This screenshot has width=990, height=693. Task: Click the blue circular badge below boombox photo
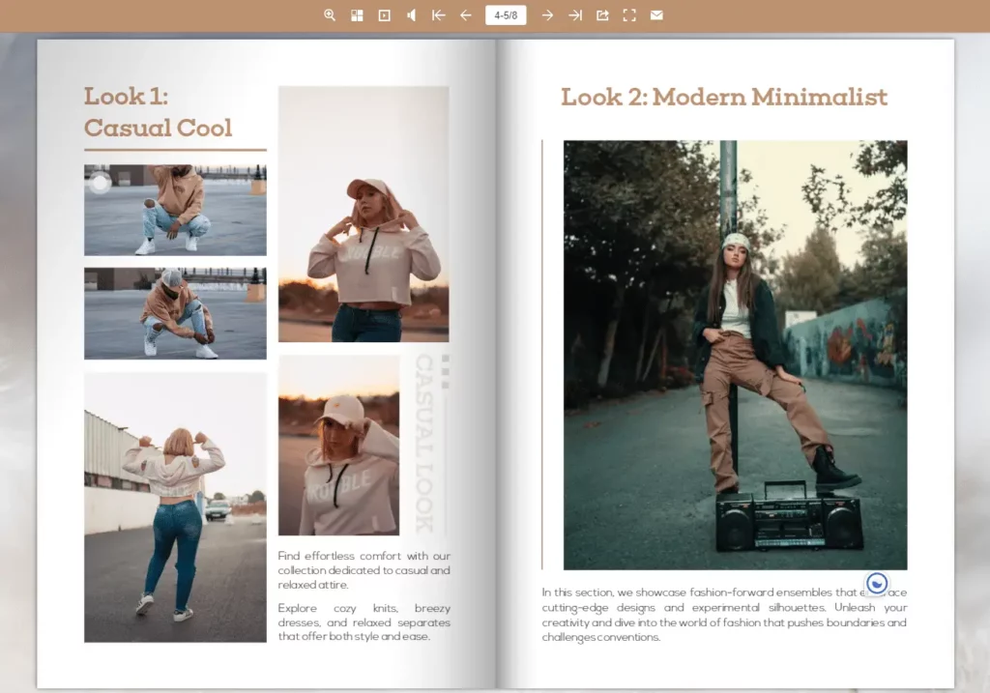tap(877, 583)
